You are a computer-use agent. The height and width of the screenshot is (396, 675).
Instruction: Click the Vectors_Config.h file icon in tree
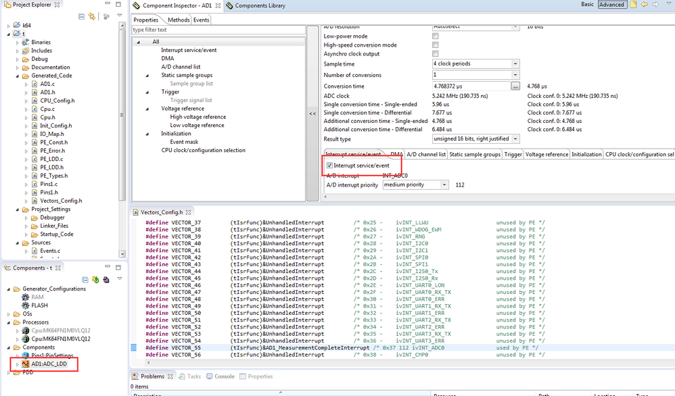pyautogui.click(x=34, y=201)
